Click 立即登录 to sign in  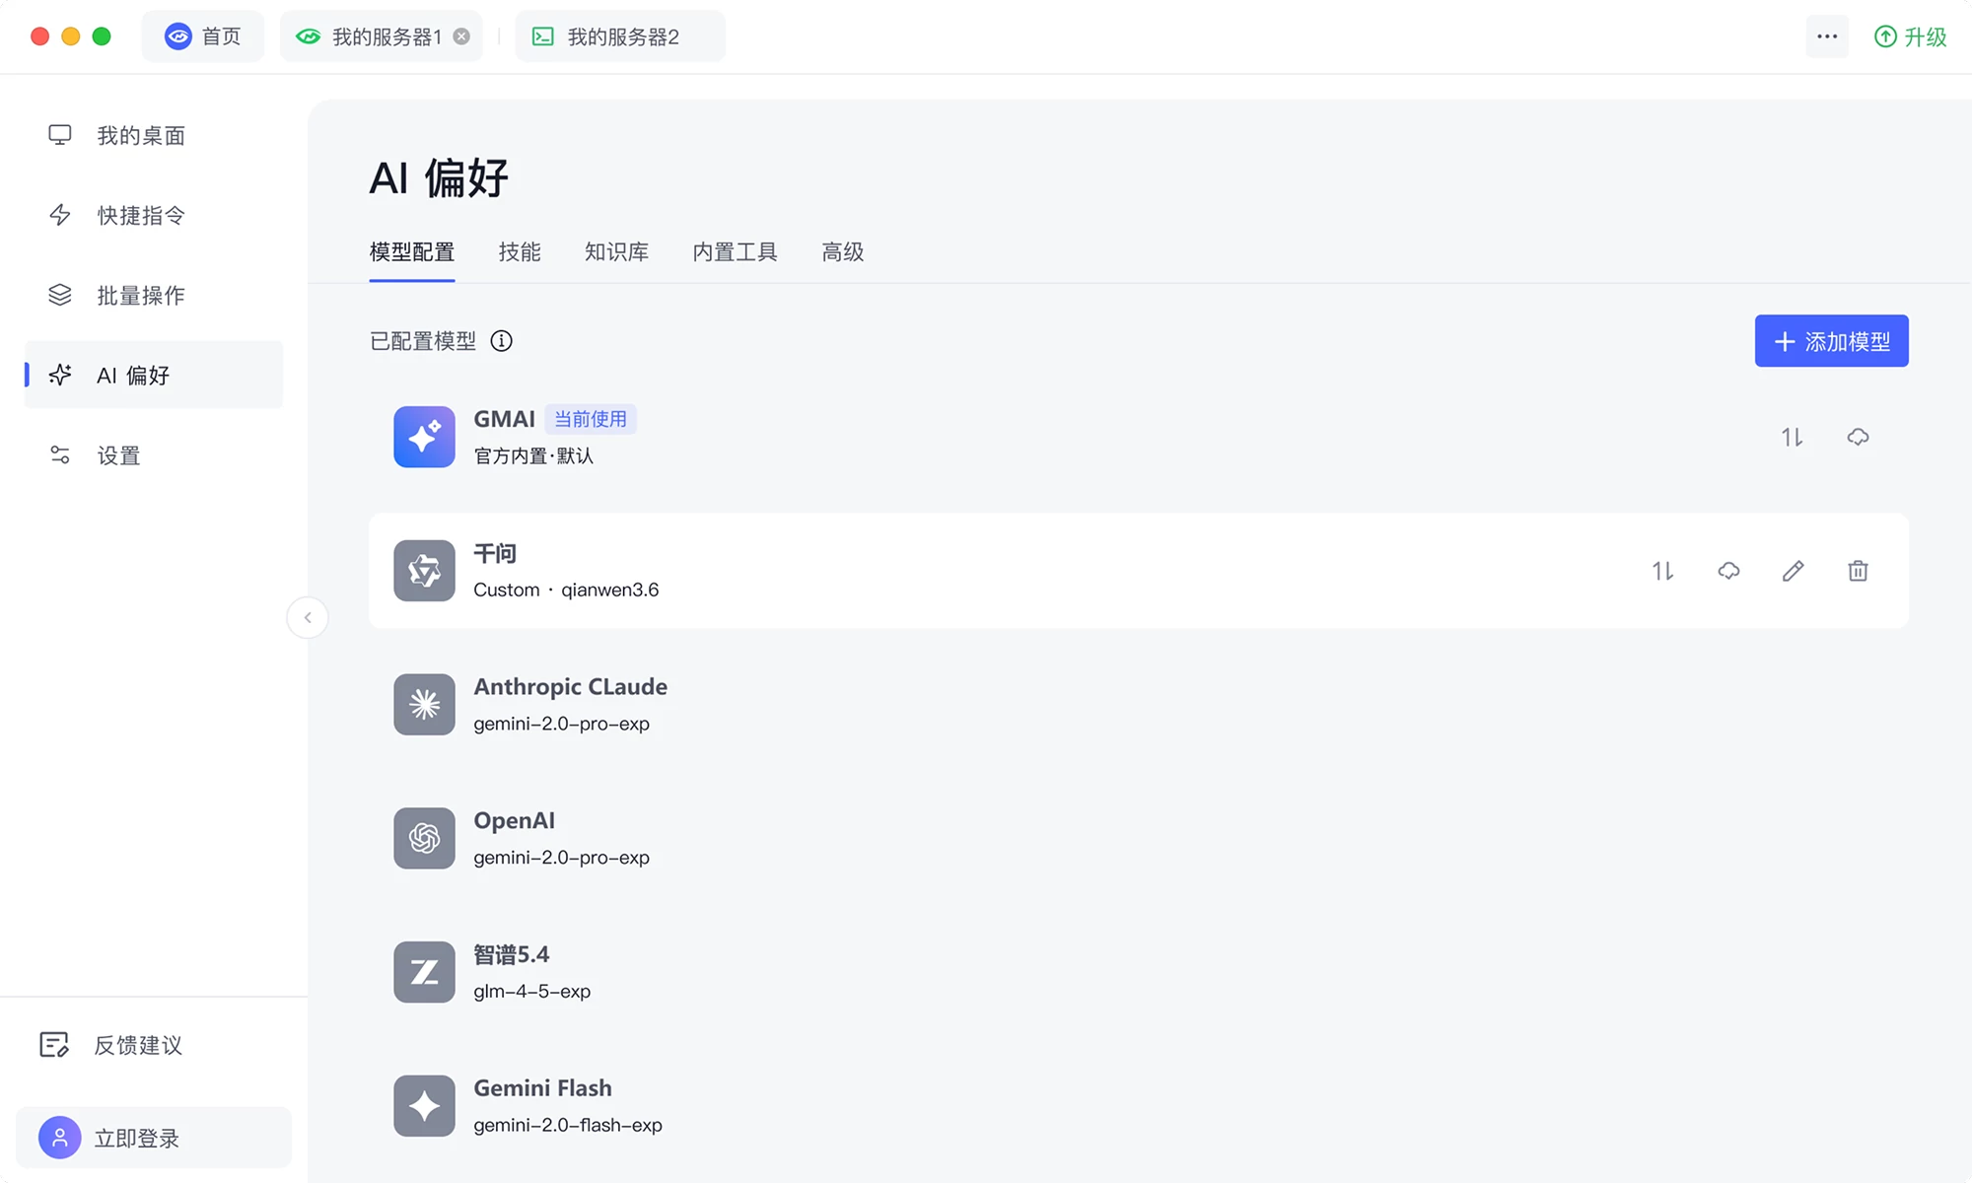[x=154, y=1138]
